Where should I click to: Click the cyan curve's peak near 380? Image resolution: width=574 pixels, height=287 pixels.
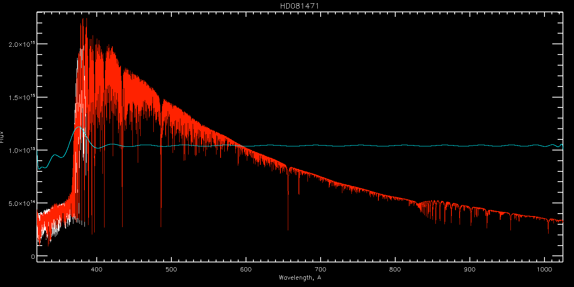(x=79, y=128)
